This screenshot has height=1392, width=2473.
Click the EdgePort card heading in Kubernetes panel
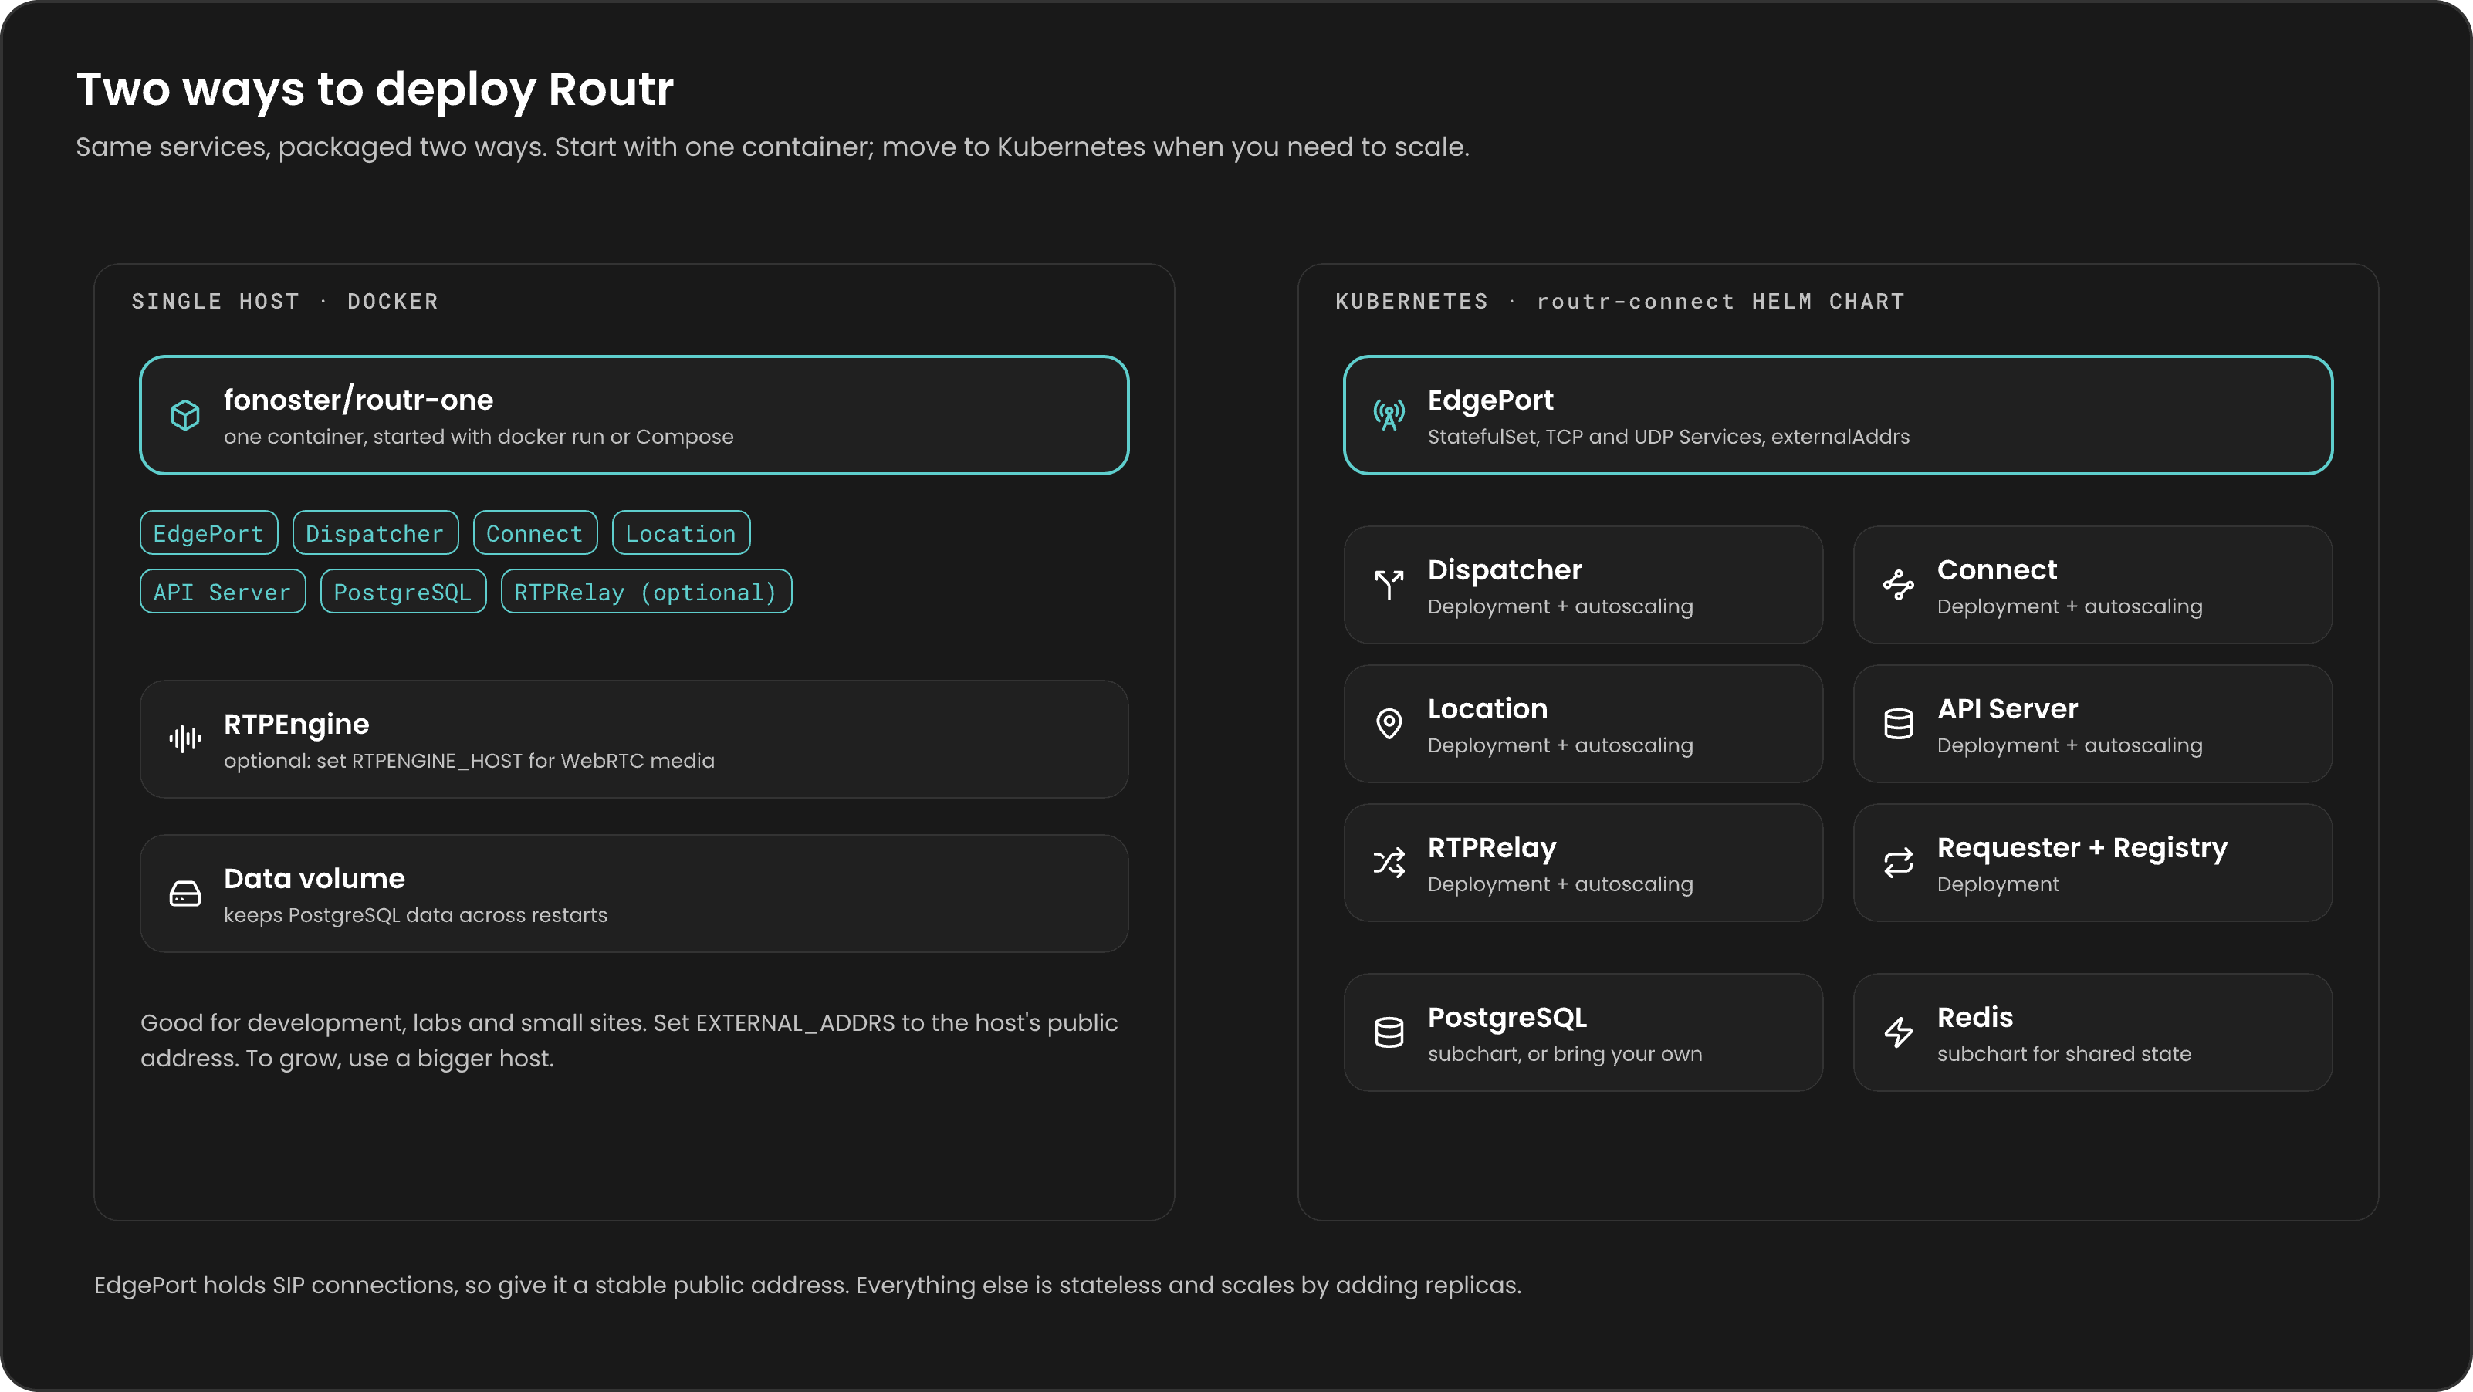click(1490, 400)
